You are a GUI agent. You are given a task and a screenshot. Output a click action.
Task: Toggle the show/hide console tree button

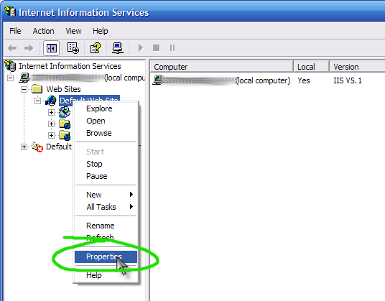[51, 48]
